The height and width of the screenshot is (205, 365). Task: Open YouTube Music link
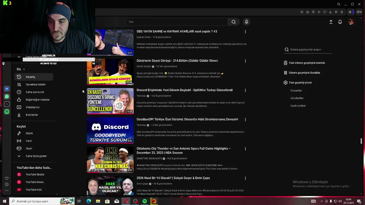click(x=34, y=182)
